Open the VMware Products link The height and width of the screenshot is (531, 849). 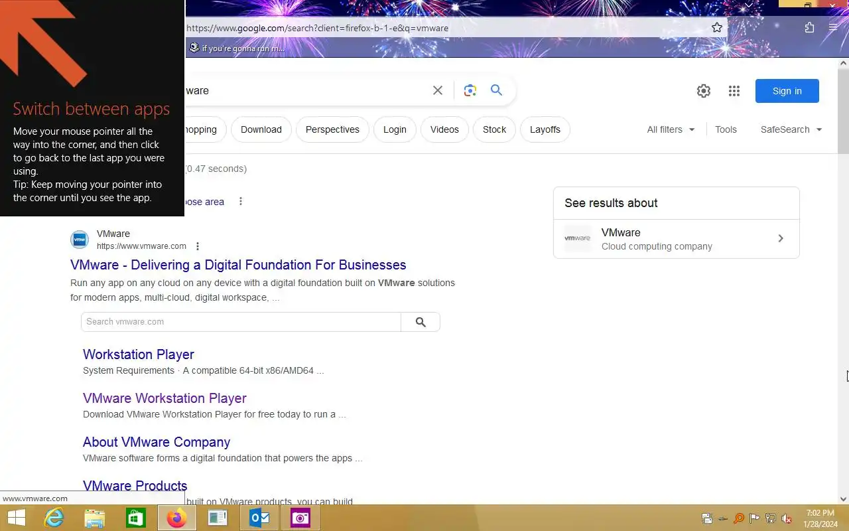click(x=135, y=486)
